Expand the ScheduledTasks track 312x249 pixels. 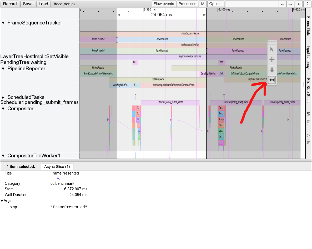click(x=3, y=97)
